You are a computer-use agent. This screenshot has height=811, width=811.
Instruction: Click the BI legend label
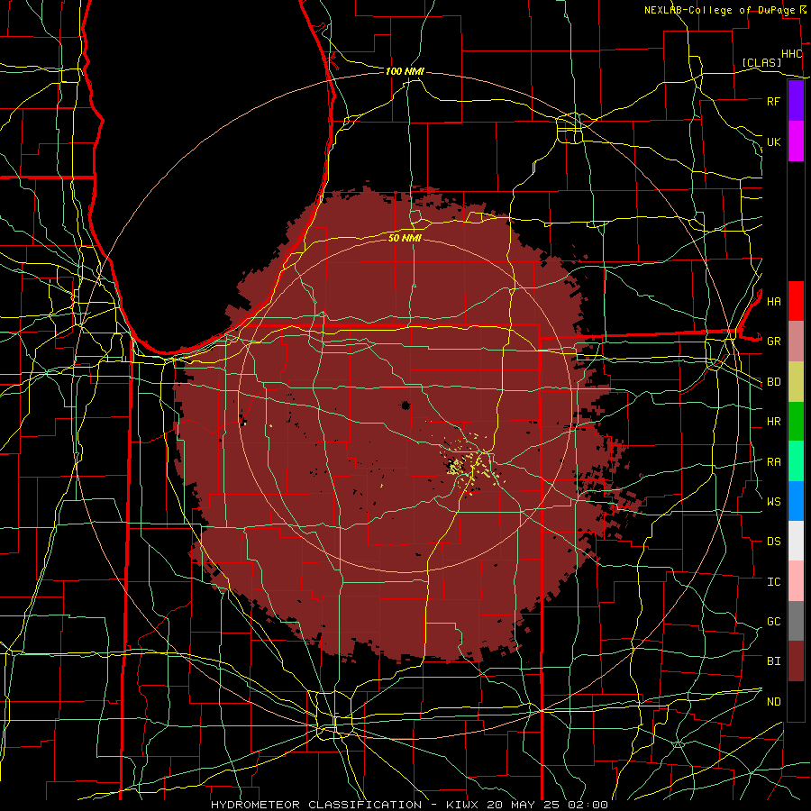773,661
